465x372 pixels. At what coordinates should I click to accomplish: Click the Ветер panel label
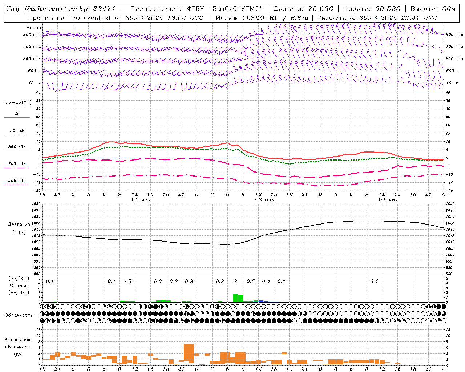[x=34, y=28]
